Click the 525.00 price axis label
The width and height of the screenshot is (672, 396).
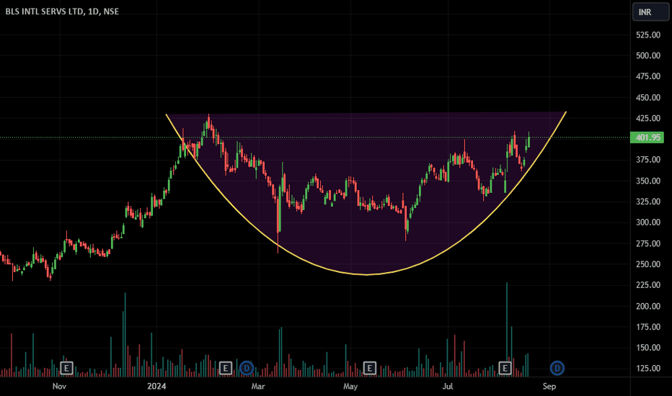tap(648, 35)
